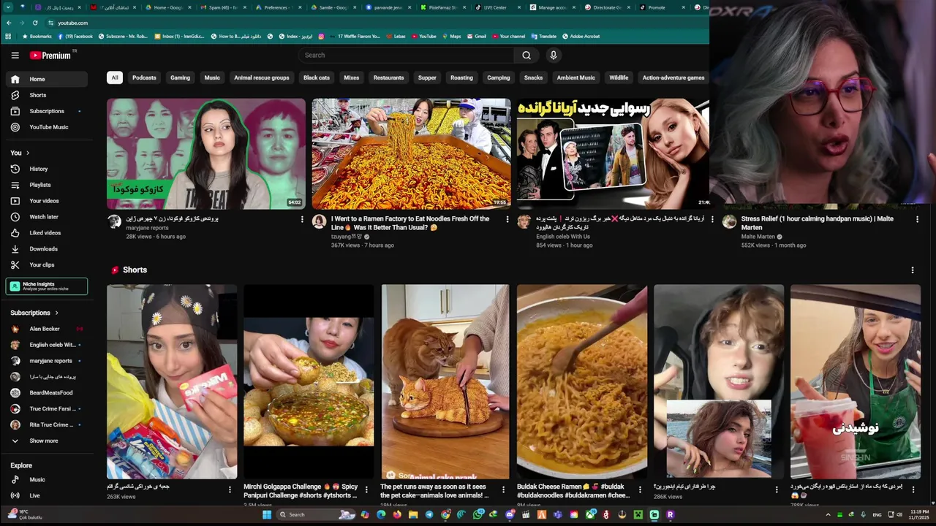This screenshot has width=936, height=526.
Task: Click the YouTube Premium logo
Action: 50,56
